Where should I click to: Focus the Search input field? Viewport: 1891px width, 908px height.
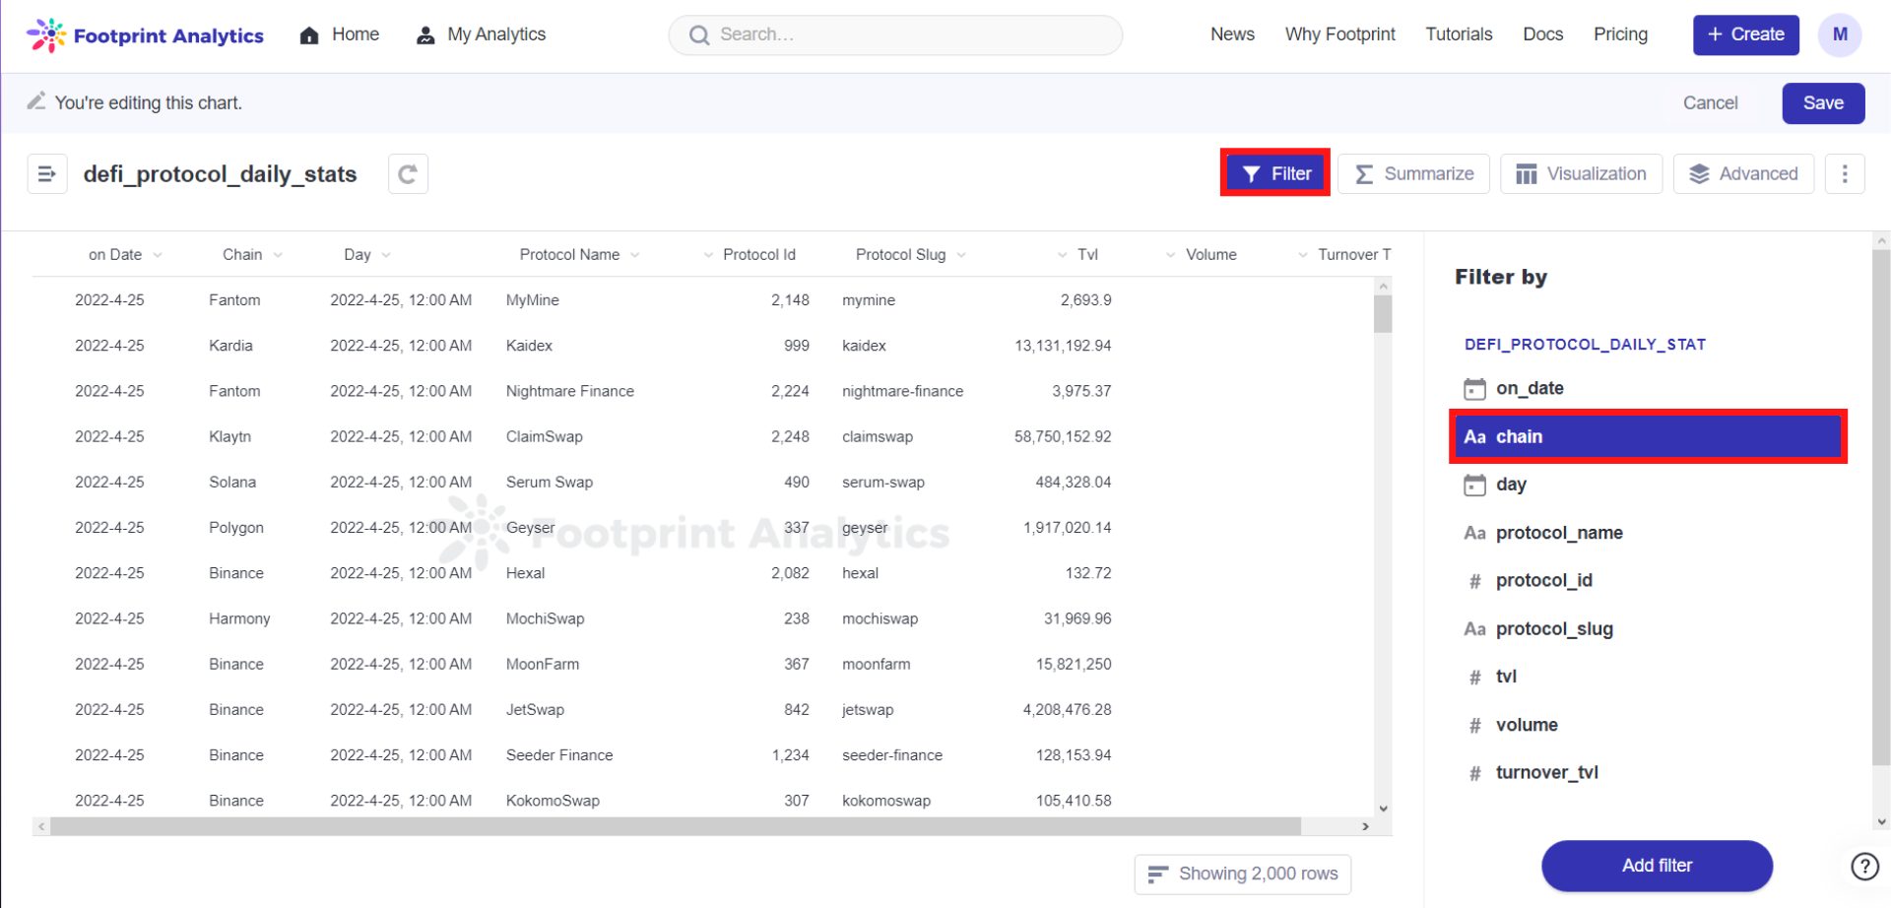coord(895,35)
